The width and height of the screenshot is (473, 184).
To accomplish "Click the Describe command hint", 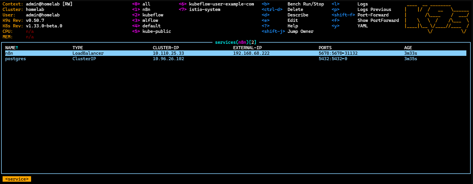I will pos(298,15).
